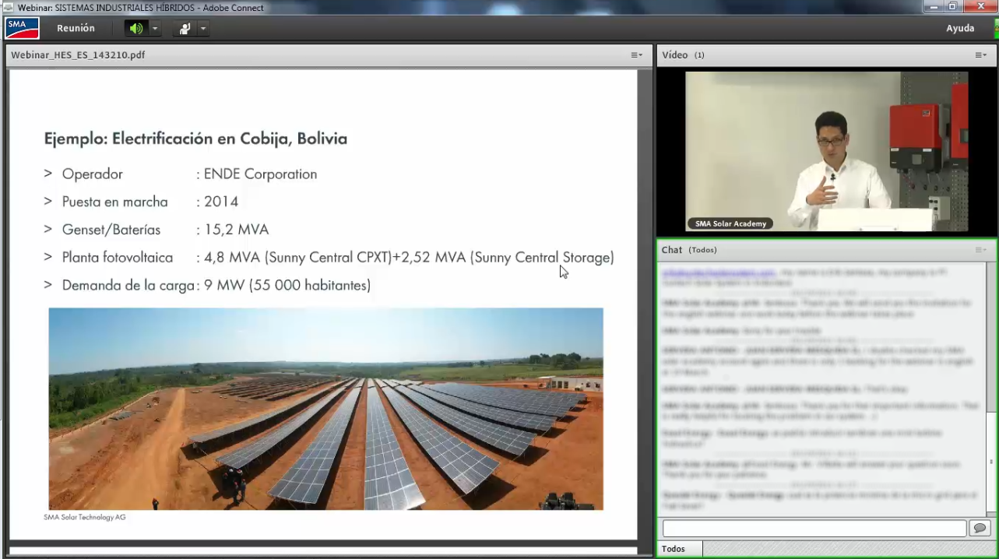
Task: Click the chat message input field
Action: coord(814,529)
